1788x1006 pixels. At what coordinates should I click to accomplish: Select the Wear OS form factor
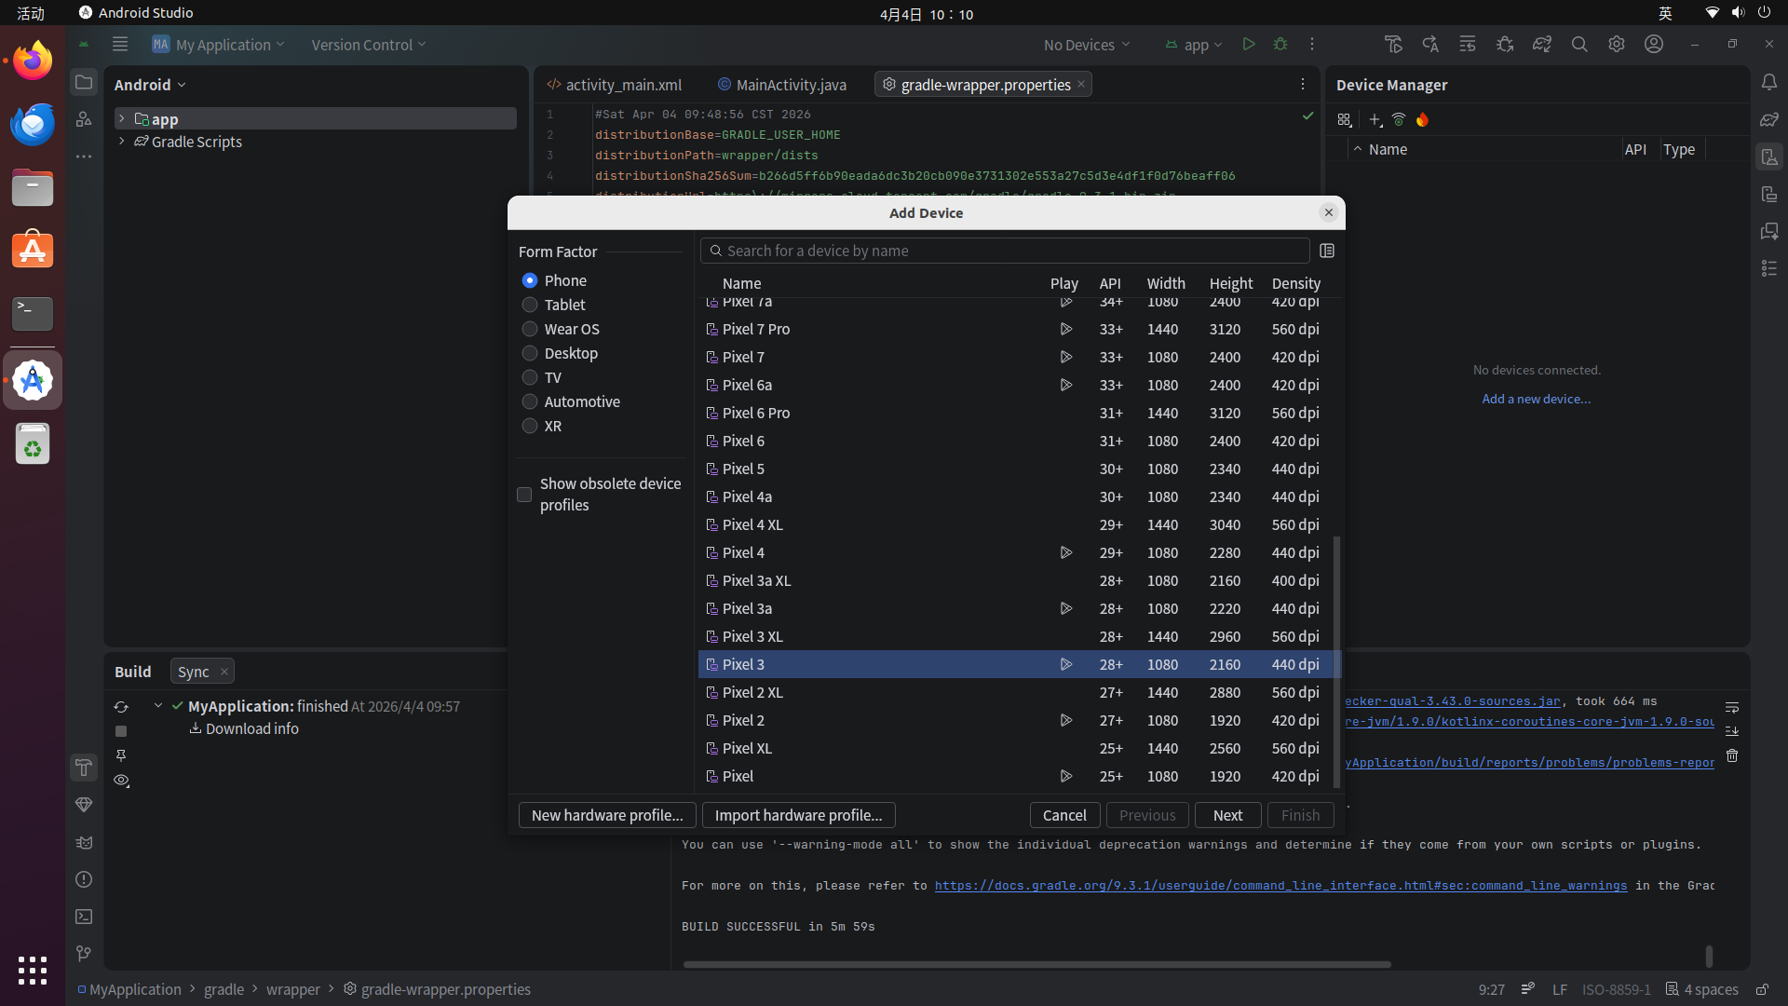(x=530, y=329)
